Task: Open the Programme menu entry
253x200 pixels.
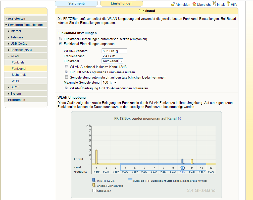Action: pos(26,100)
